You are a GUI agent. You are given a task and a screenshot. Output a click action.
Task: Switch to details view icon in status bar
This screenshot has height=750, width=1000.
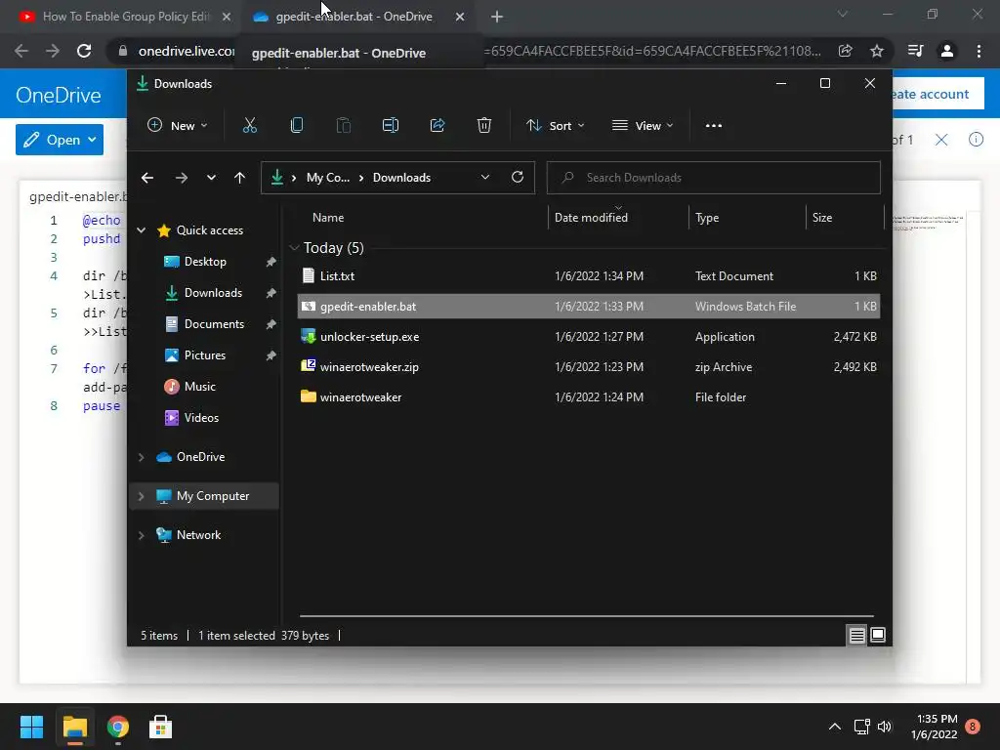856,635
